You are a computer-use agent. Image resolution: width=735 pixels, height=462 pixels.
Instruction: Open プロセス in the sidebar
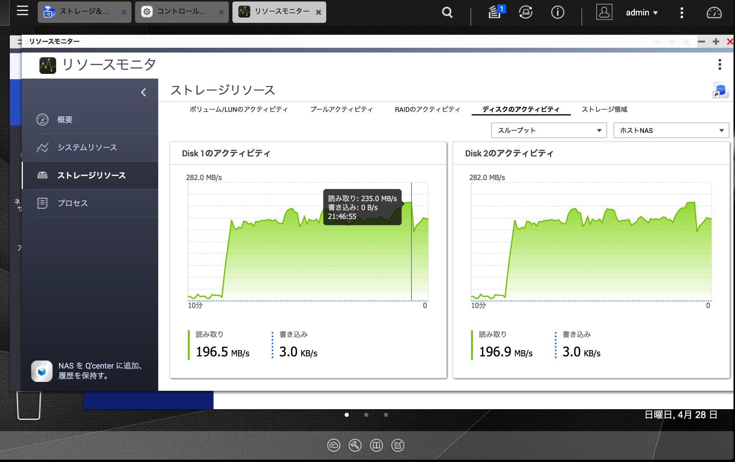tap(90, 203)
